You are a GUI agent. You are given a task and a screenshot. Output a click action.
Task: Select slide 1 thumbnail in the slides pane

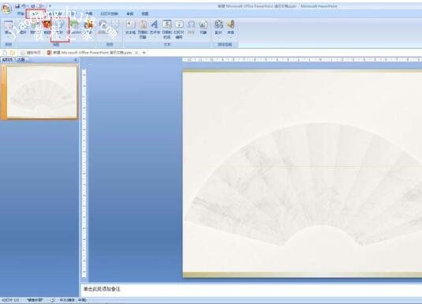(x=42, y=92)
